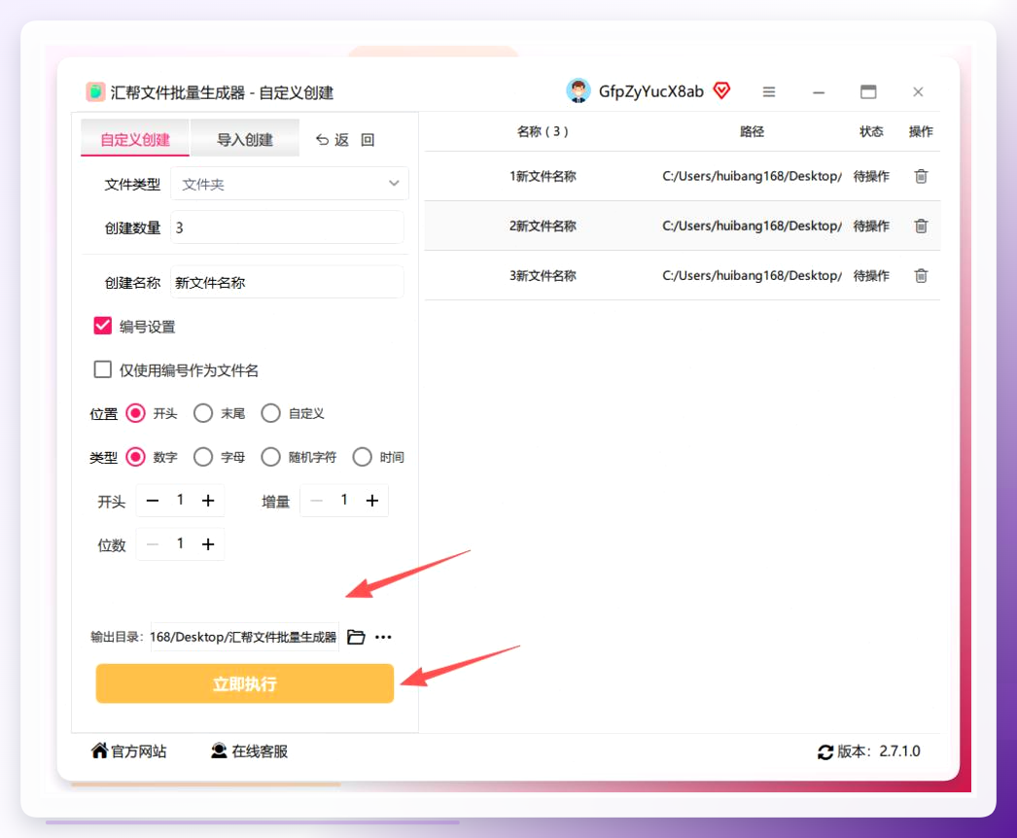Open the 文件类型 dropdown

tap(290, 184)
